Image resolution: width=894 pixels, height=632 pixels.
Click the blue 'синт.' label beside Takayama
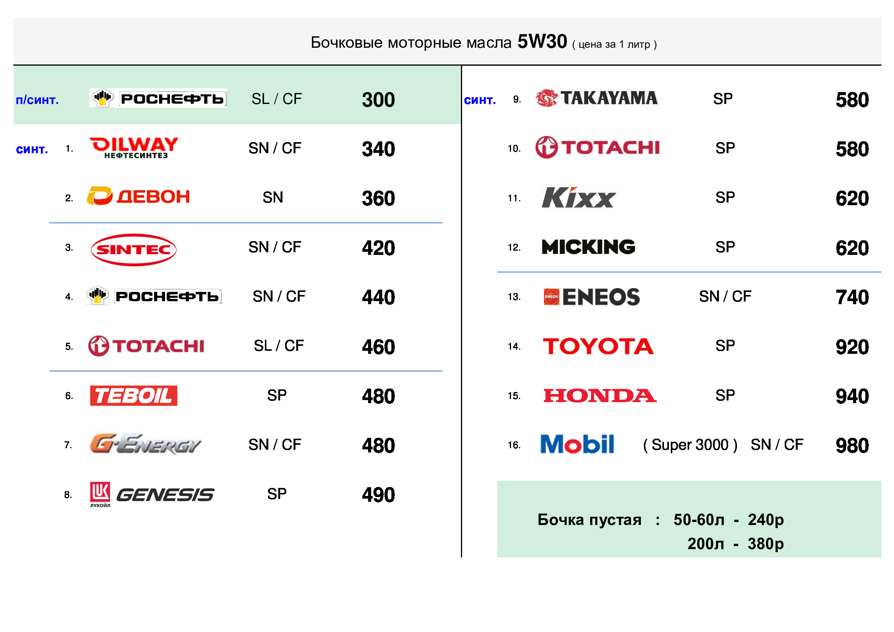click(x=480, y=100)
